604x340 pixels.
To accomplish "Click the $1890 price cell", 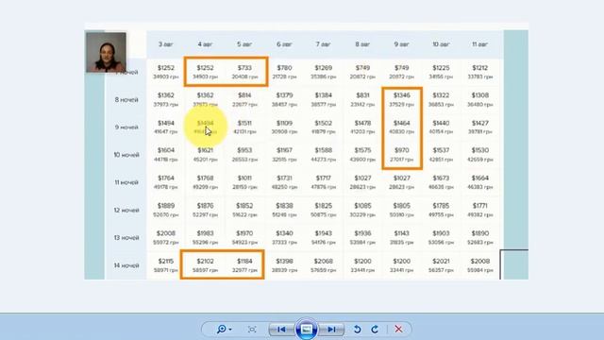I will click(x=480, y=237).
